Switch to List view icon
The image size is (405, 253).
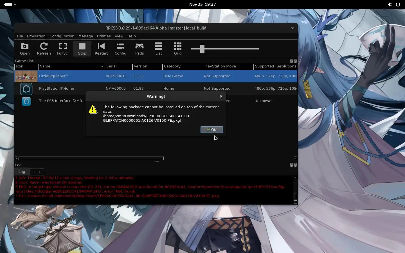click(x=159, y=49)
